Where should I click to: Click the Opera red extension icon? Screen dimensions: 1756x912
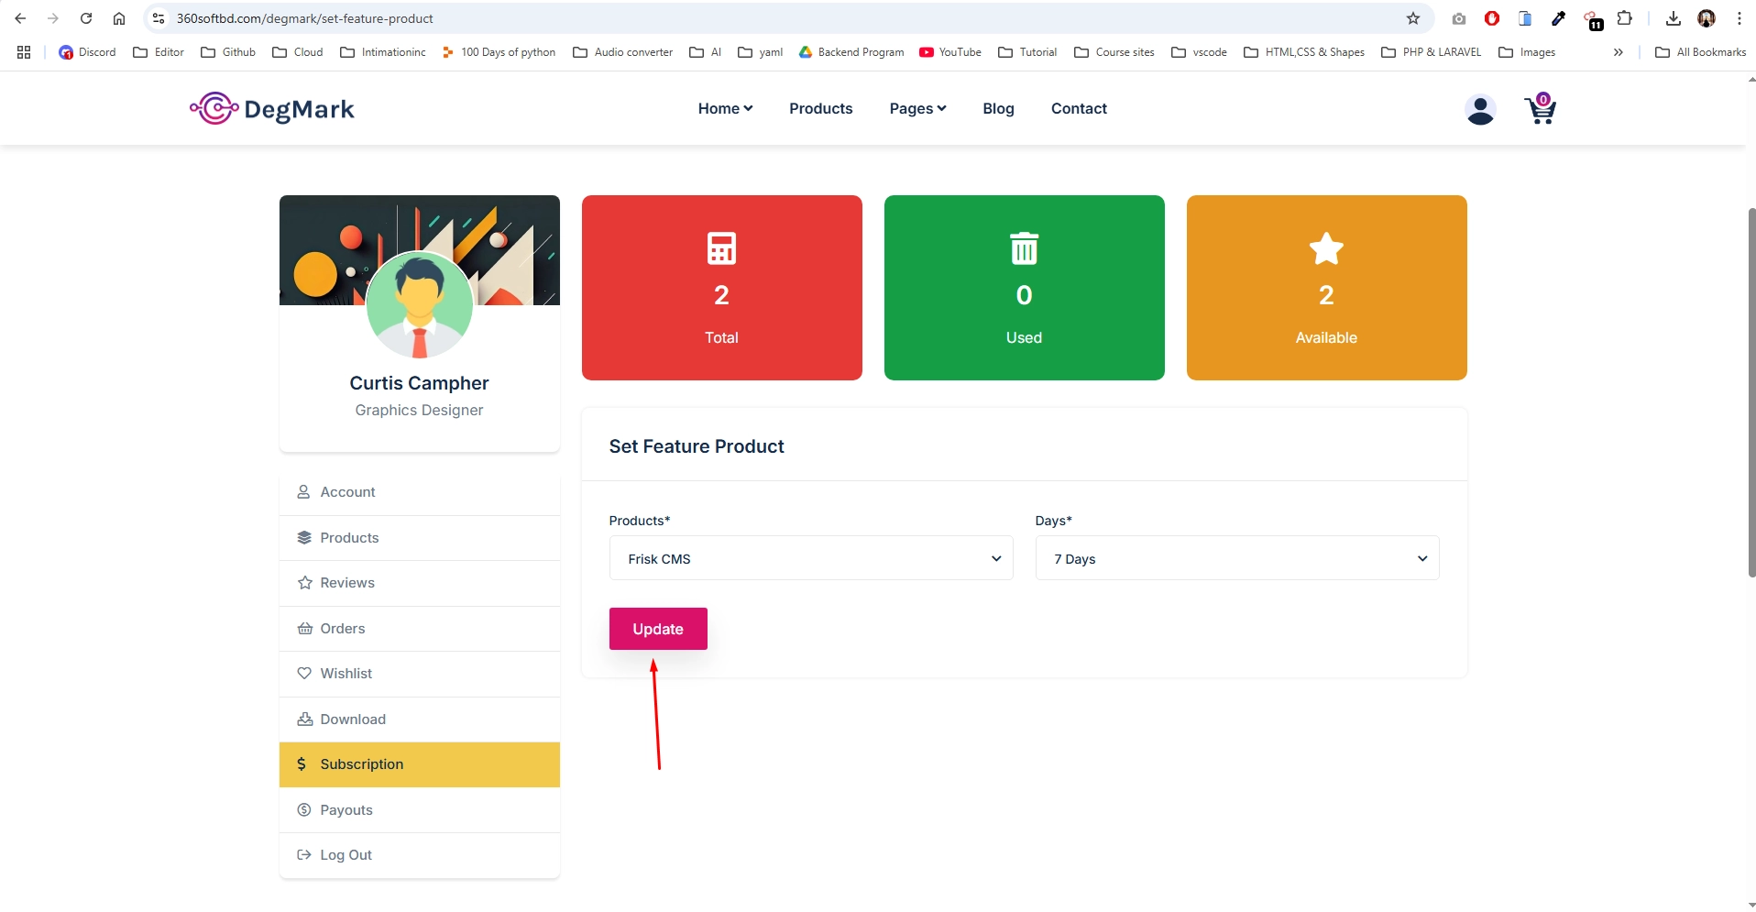(1492, 18)
